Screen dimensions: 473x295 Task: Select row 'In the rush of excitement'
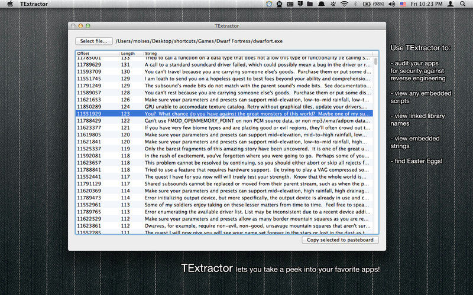coord(224,156)
